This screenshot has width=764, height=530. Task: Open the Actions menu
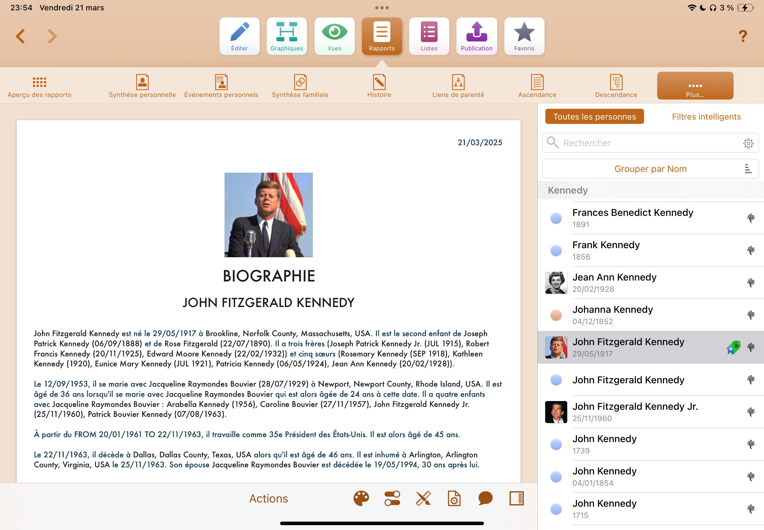[268, 498]
